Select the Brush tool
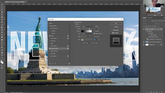This screenshot has height=93, width=165. [x=2, y=25]
